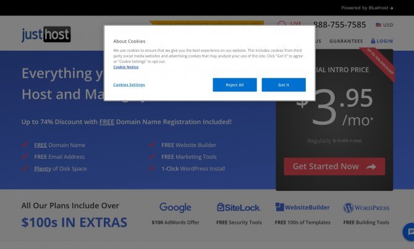Click the 74% discount corner ribbon
Viewport: 414px width, 249px height.
[x=379, y=63]
